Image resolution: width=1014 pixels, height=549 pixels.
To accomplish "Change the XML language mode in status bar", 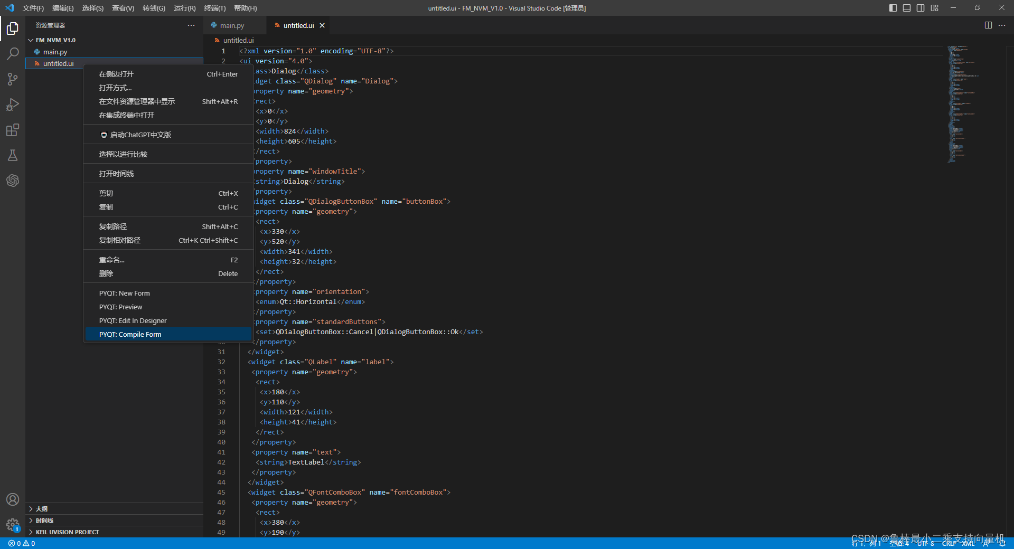I will (x=968, y=543).
